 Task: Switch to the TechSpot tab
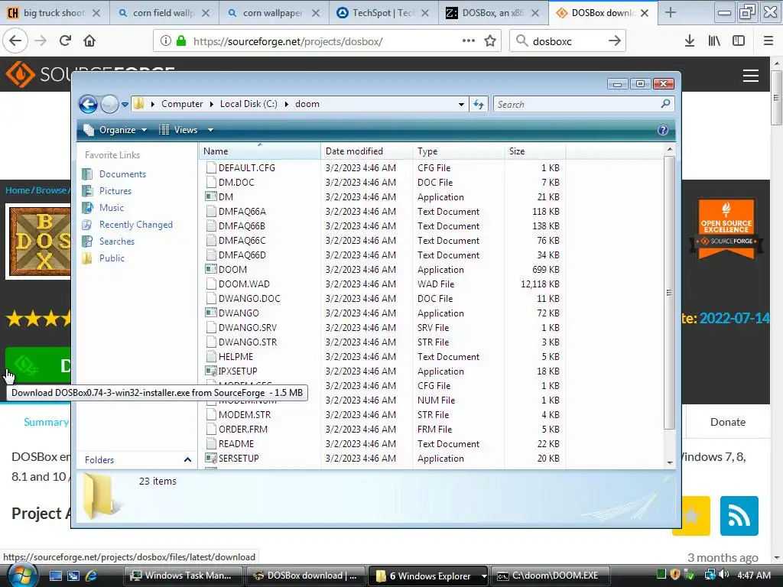click(x=384, y=13)
